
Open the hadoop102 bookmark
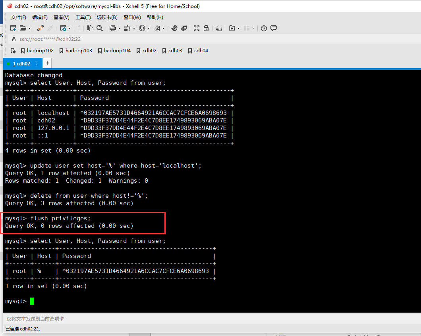coord(37,51)
